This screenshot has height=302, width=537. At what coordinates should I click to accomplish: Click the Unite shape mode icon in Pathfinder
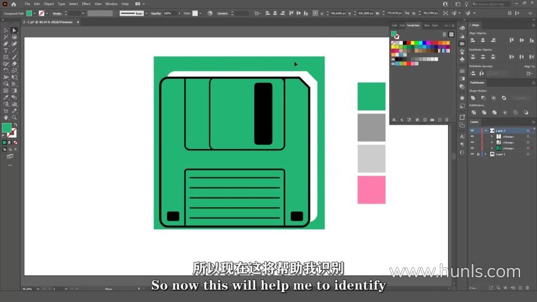473,98
